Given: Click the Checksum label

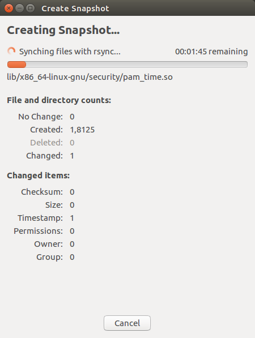Looking at the screenshot, I should 42,192.
